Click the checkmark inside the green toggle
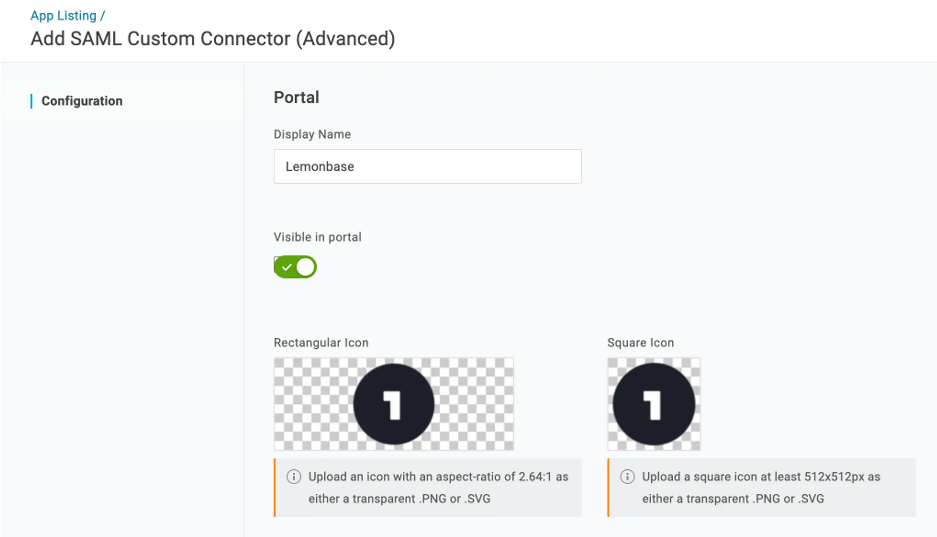The image size is (937, 537). (287, 267)
